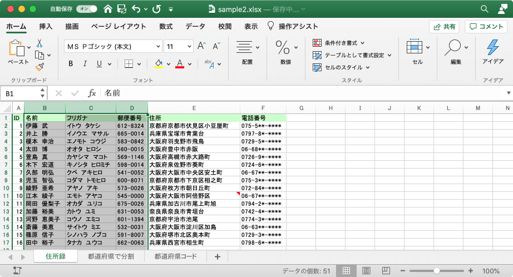513x277 pixels.
Task: Open the fill color dropdown arrow
Action: [169, 64]
